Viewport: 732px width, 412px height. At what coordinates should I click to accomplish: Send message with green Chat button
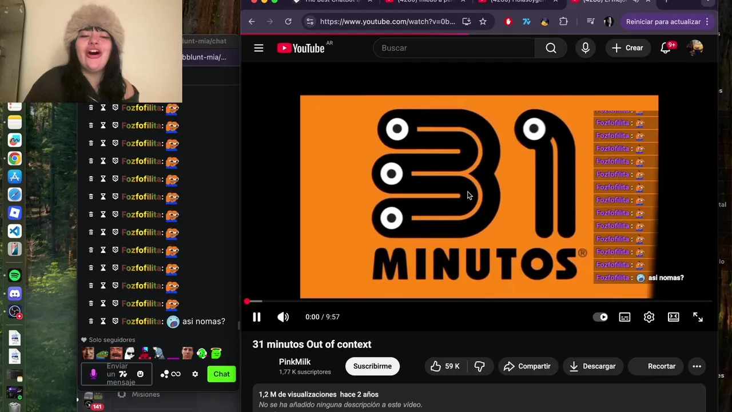point(221,374)
